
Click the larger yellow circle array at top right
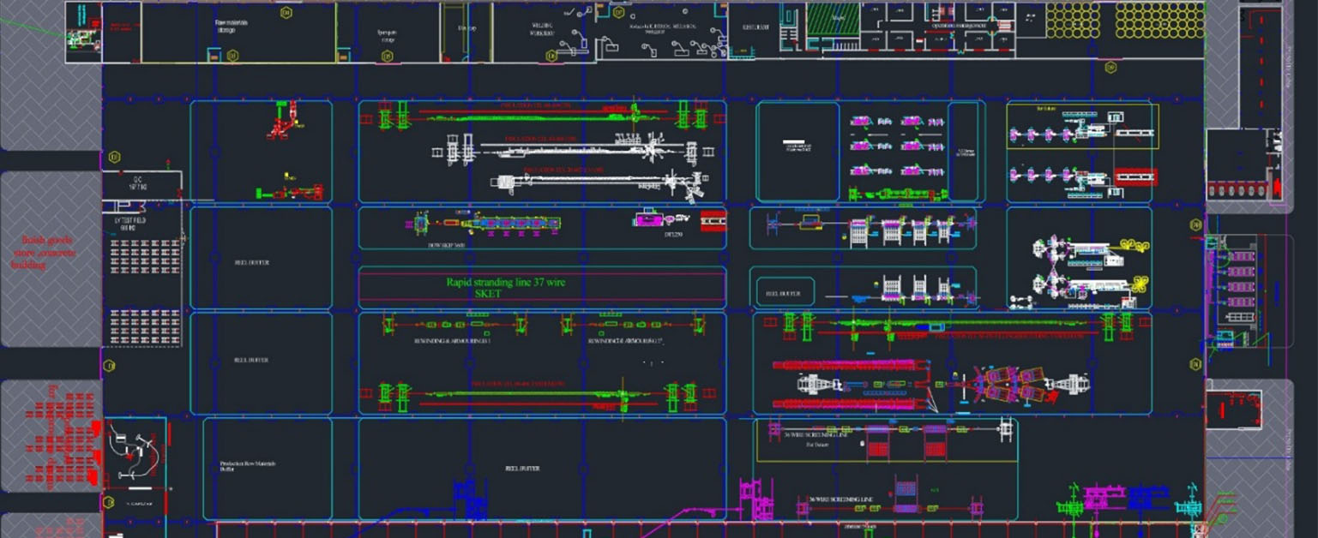tap(1159, 20)
